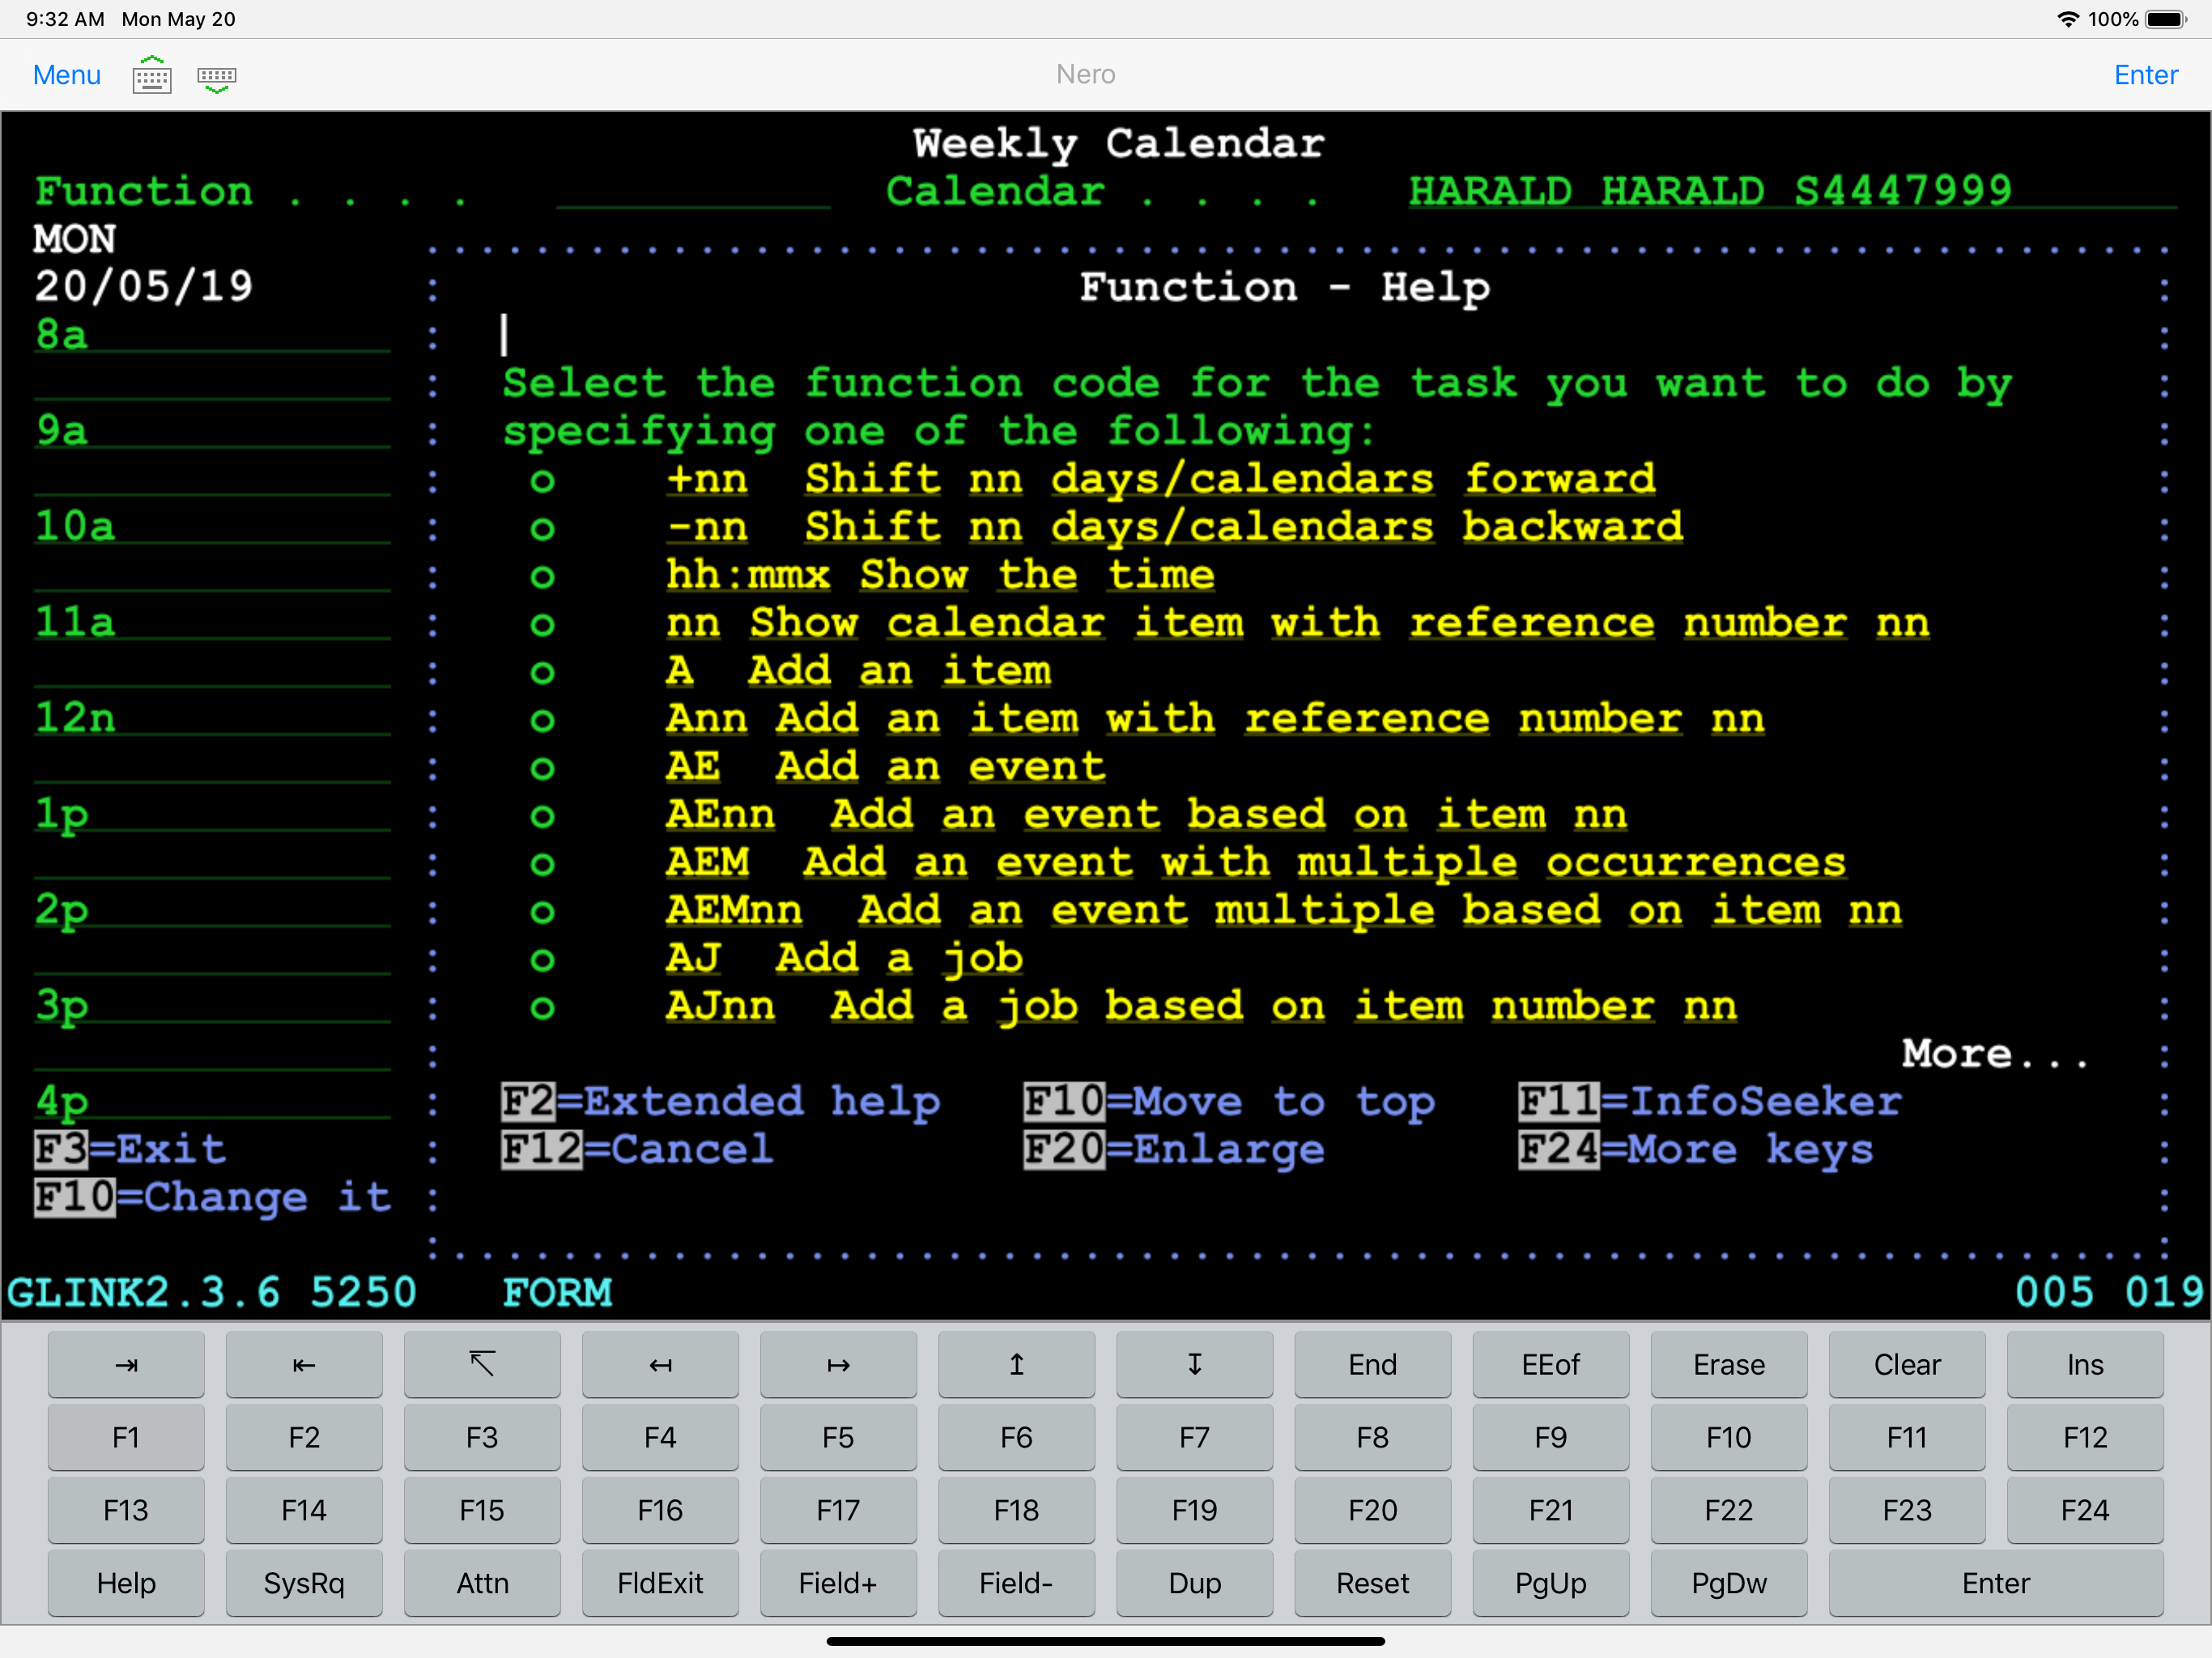Tap the F18 key

point(1016,1510)
